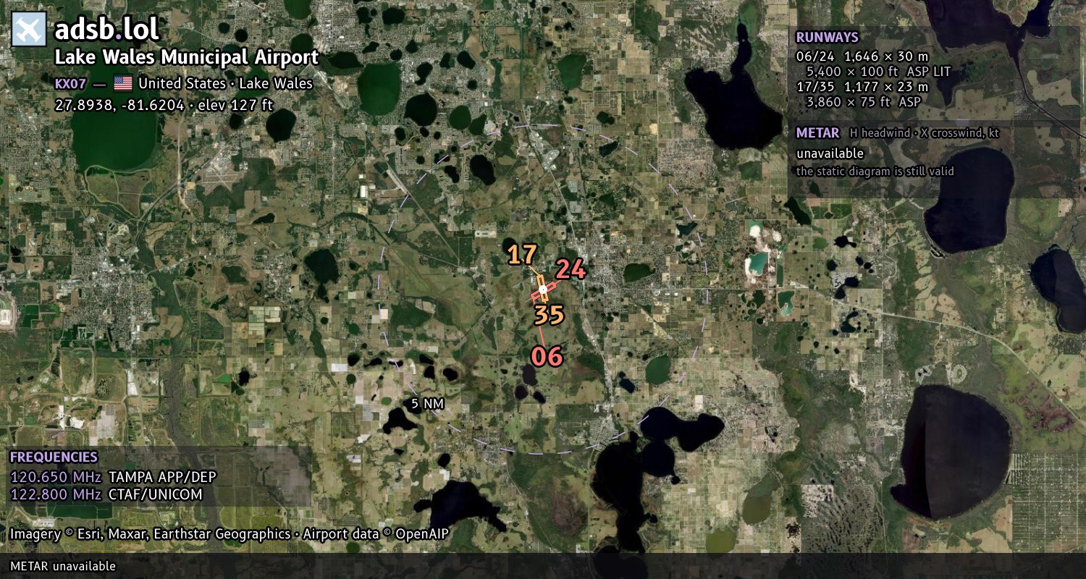Click 'METAR unavailable' status bar text
Image resolution: width=1086 pixels, height=579 pixels.
tap(62, 566)
